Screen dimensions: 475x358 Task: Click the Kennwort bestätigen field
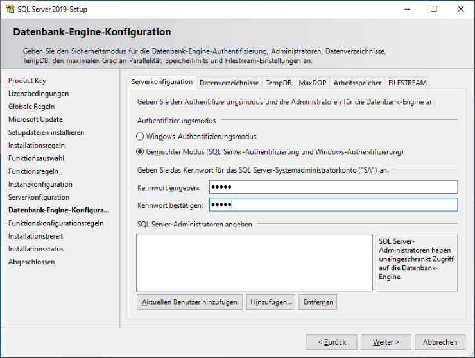pyautogui.click(x=333, y=205)
